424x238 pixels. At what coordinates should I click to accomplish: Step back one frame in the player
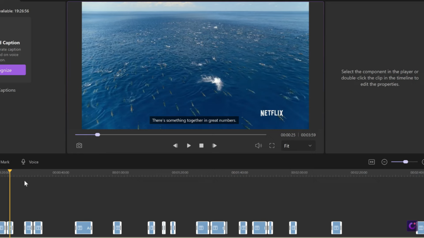(x=176, y=146)
